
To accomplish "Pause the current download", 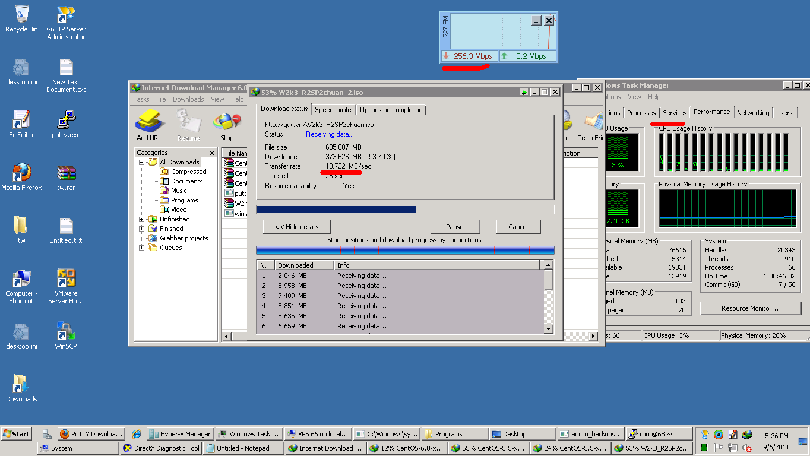I will [455, 227].
